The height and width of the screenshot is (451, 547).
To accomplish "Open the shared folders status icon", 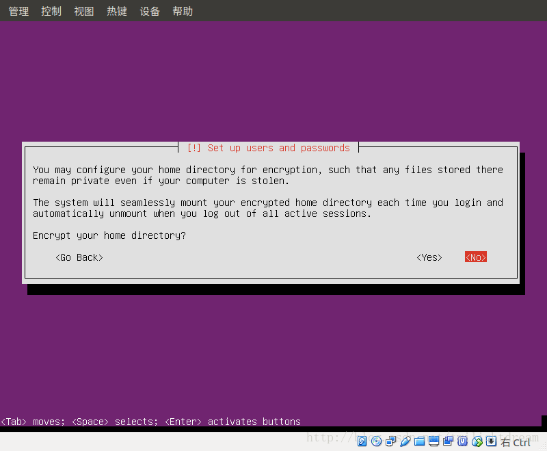I will coord(420,441).
